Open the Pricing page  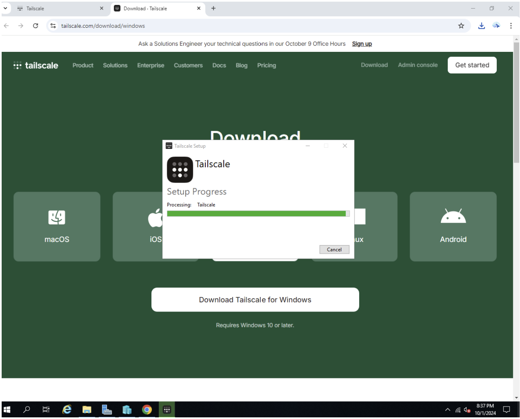[x=267, y=65]
